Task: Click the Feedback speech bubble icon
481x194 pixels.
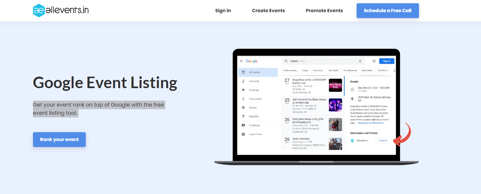Action: pos(243,126)
